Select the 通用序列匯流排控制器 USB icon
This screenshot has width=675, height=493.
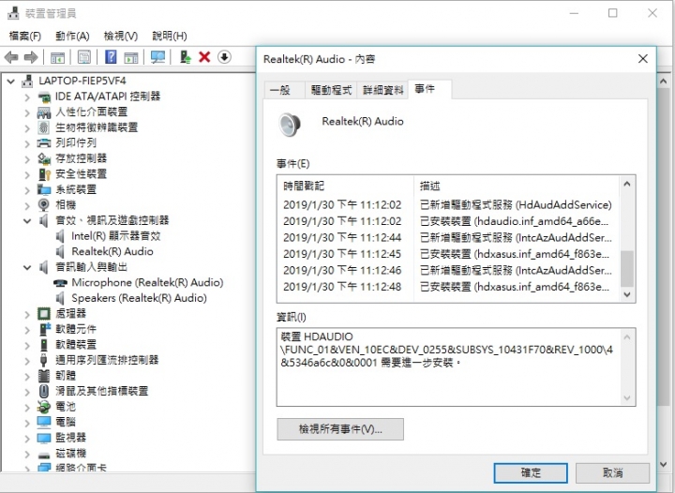pyautogui.click(x=43, y=360)
